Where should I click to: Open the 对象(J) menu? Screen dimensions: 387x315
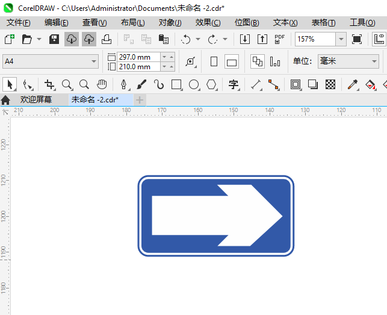click(x=170, y=23)
